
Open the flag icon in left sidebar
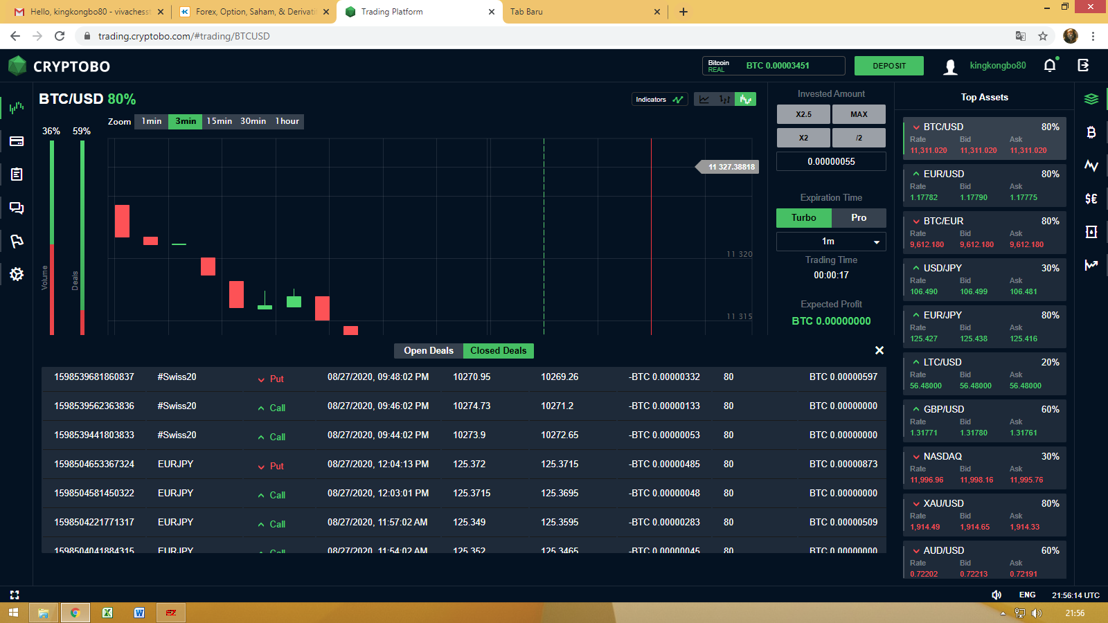pos(17,241)
